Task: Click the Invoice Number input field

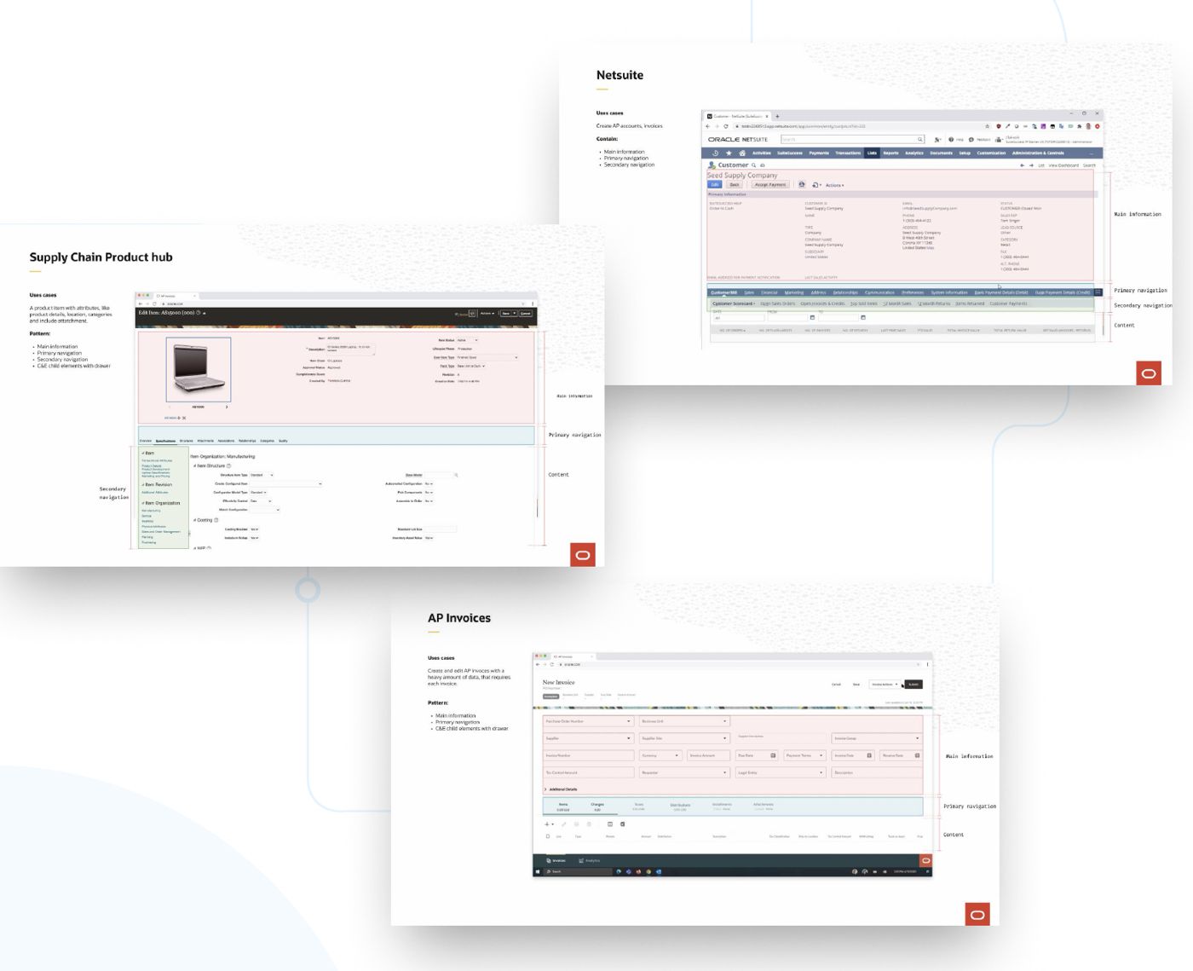Action: click(588, 755)
